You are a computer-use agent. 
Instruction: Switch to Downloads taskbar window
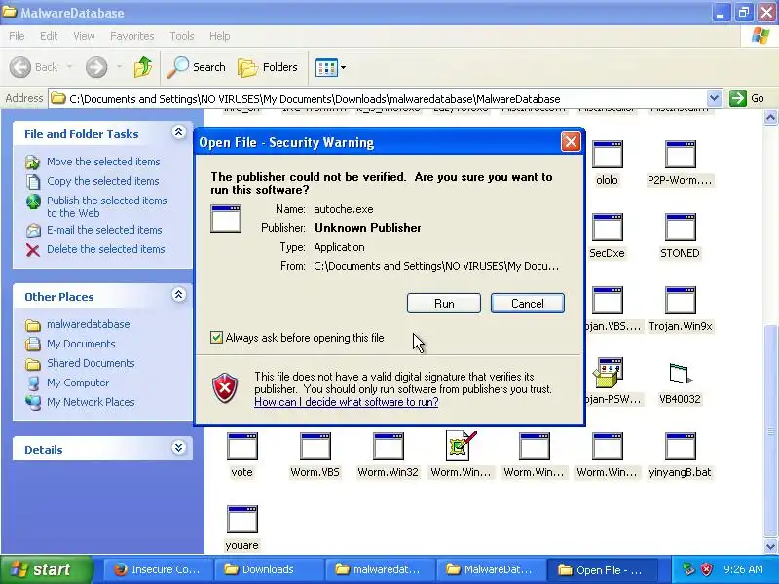click(269, 569)
